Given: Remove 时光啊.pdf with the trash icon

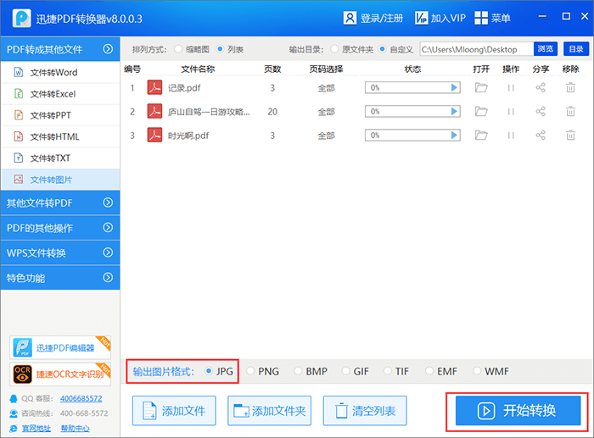Looking at the screenshot, I should (x=570, y=136).
